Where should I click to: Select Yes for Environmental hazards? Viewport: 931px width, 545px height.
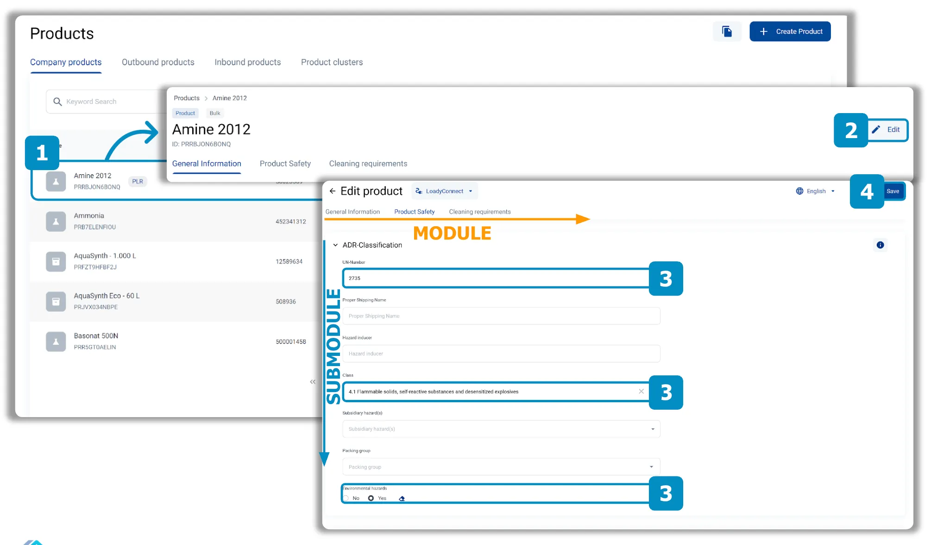click(x=371, y=498)
